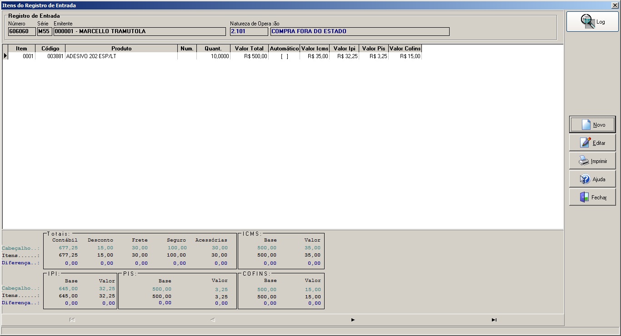Open the Log viewer button
Screen dimensions: 621x336
[x=592, y=22]
